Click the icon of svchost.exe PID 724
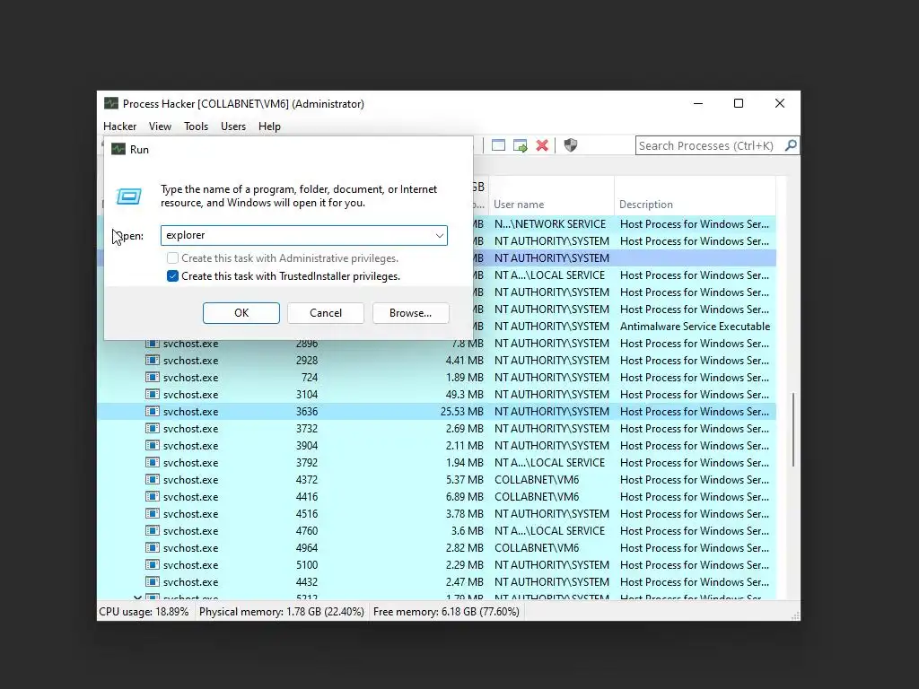 (x=153, y=378)
